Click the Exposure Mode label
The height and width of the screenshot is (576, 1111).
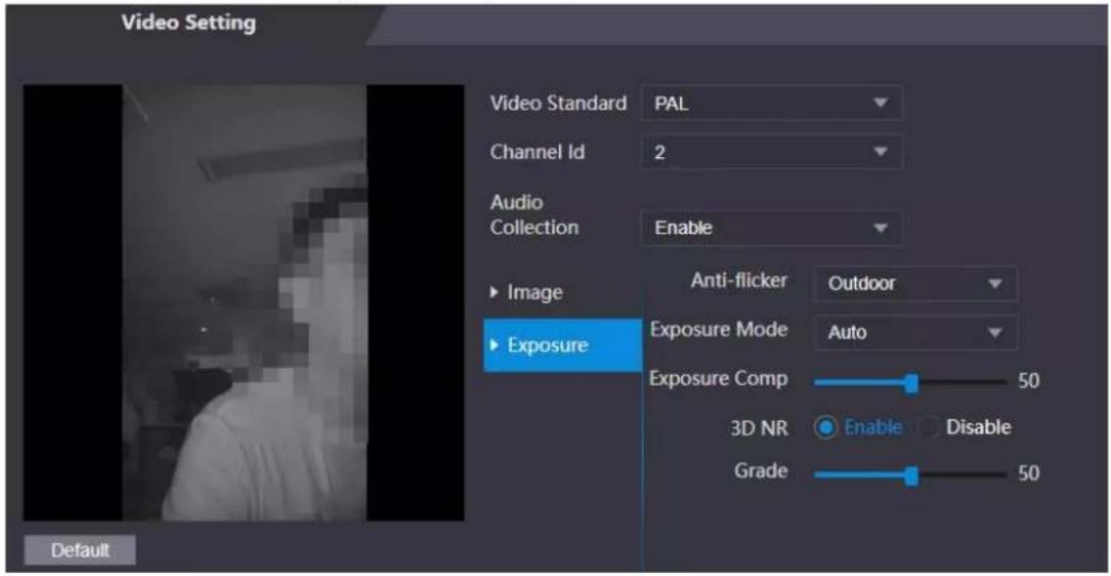719,330
